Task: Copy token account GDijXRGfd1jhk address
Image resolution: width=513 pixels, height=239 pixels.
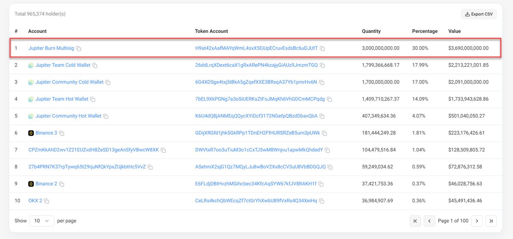Action: (324, 133)
